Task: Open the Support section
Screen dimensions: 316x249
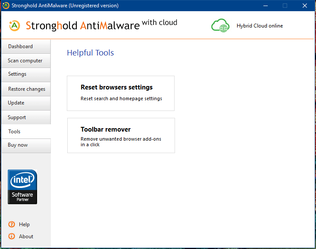Action: tap(26, 117)
